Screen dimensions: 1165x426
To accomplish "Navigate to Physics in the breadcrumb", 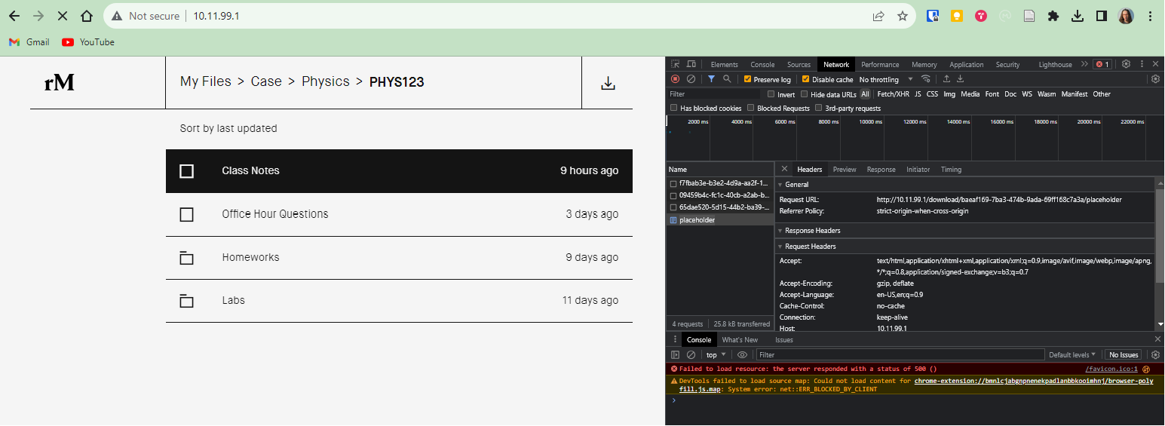I will tap(325, 81).
